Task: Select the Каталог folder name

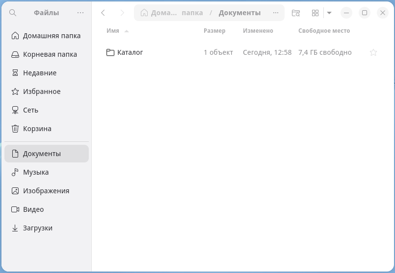Action: 130,52
